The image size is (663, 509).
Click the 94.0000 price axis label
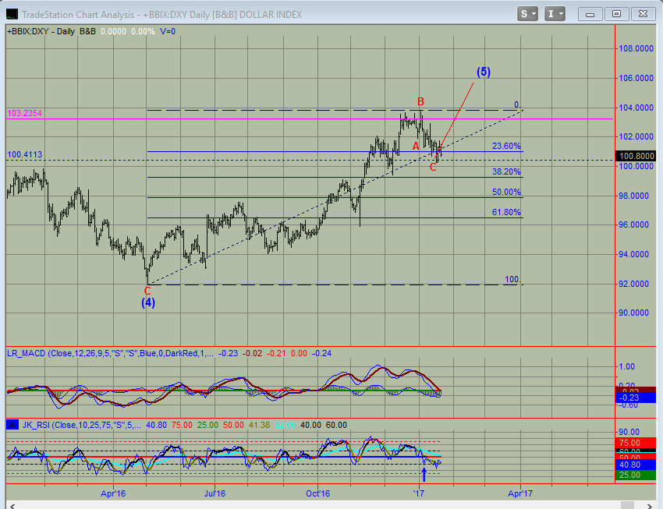pos(633,254)
